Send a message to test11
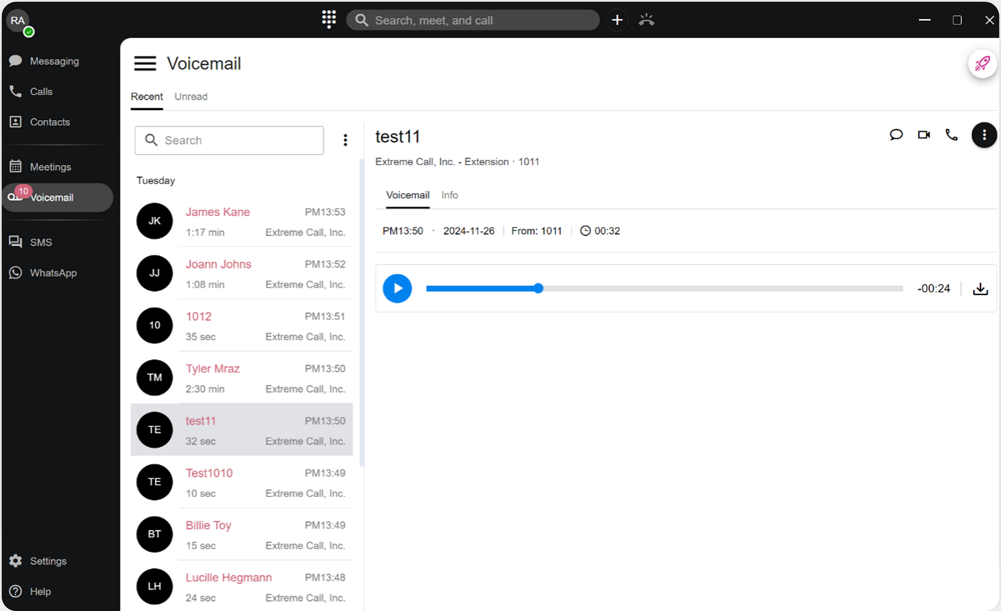 point(896,135)
